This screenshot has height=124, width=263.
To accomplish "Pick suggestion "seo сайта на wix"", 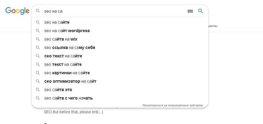I will pos(61,39).
